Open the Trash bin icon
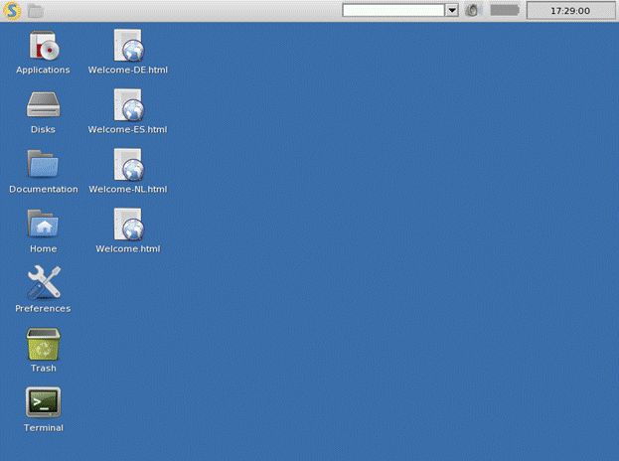This screenshot has width=619, height=461. pyautogui.click(x=44, y=344)
